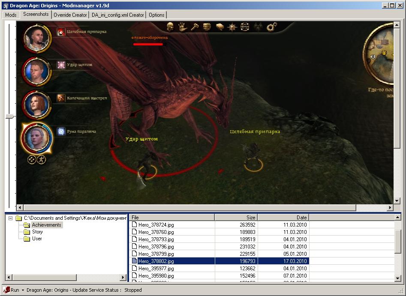Click the journal book icon in game toolbar
Viewport: 406px width, 296px height.
220,27
